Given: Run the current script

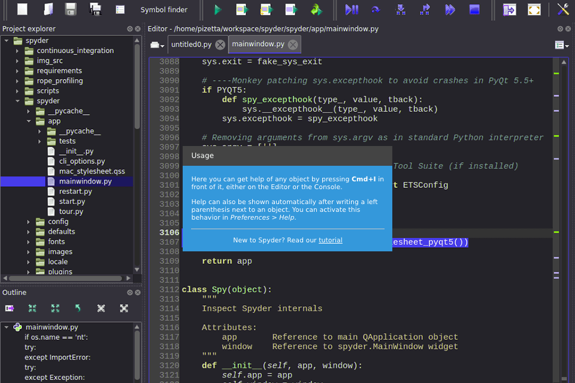Looking at the screenshot, I should click(x=217, y=9).
